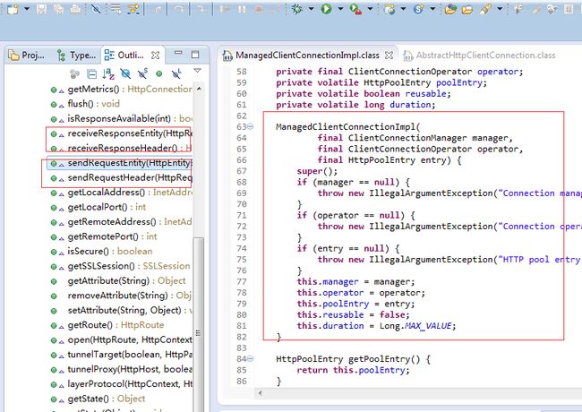Select getSSLSession() in Outline

pyautogui.click(x=120, y=267)
